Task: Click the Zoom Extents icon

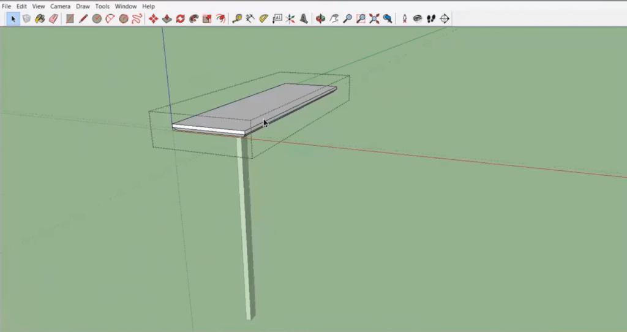Action: (374, 19)
